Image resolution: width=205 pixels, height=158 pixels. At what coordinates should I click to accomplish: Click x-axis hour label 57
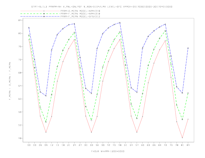[137, 145]
